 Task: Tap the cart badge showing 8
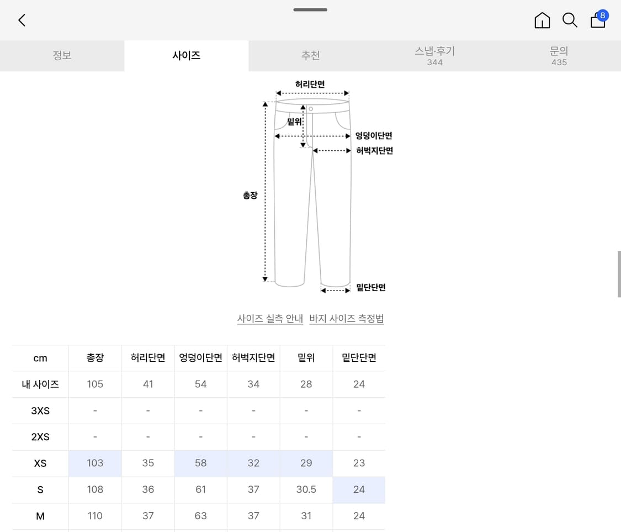(603, 15)
